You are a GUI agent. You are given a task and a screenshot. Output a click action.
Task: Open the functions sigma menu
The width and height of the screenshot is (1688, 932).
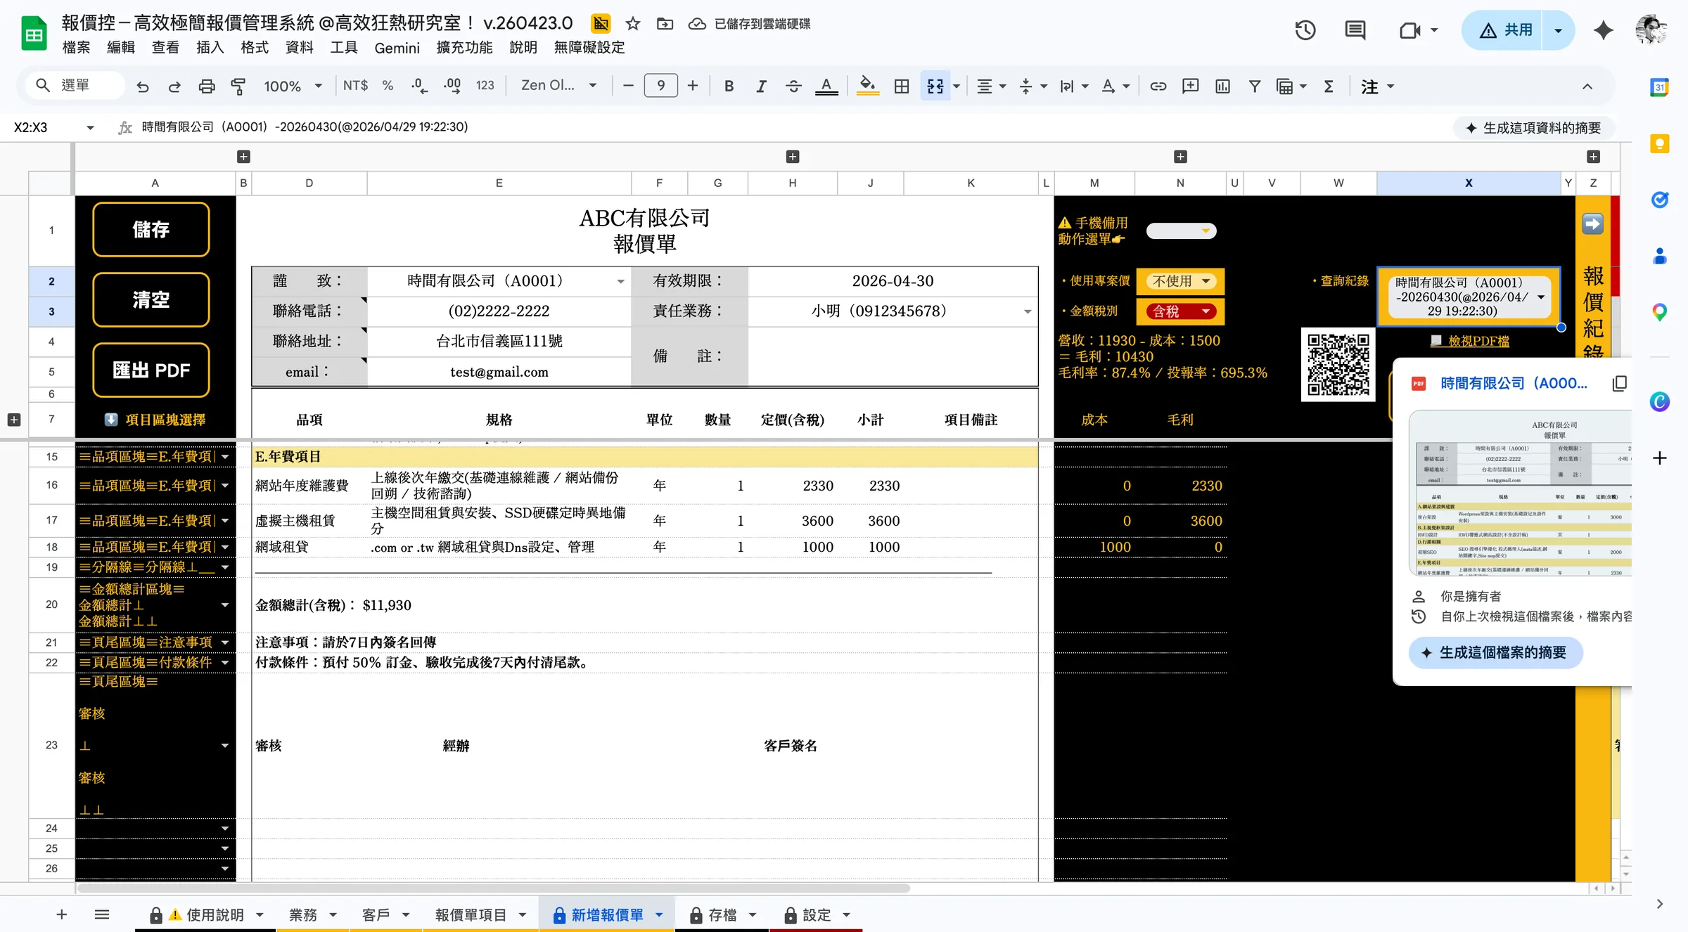1329,86
